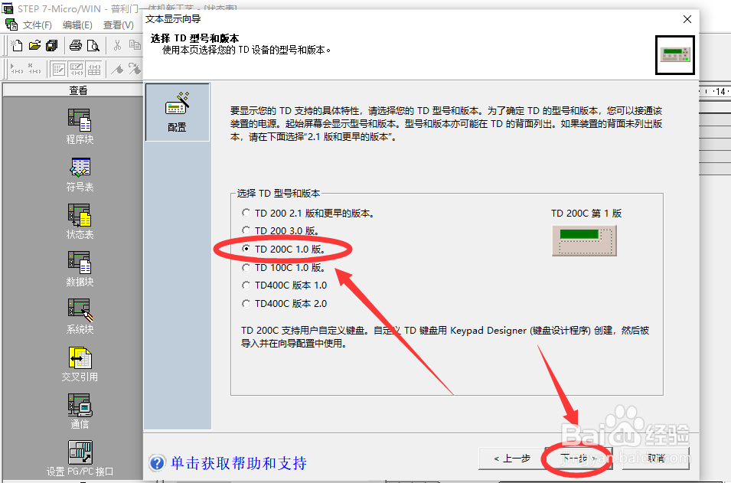Image resolution: width=731 pixels, height=483 pixels.
Task: Click the Open project folder icon
Action: point(34,45)
